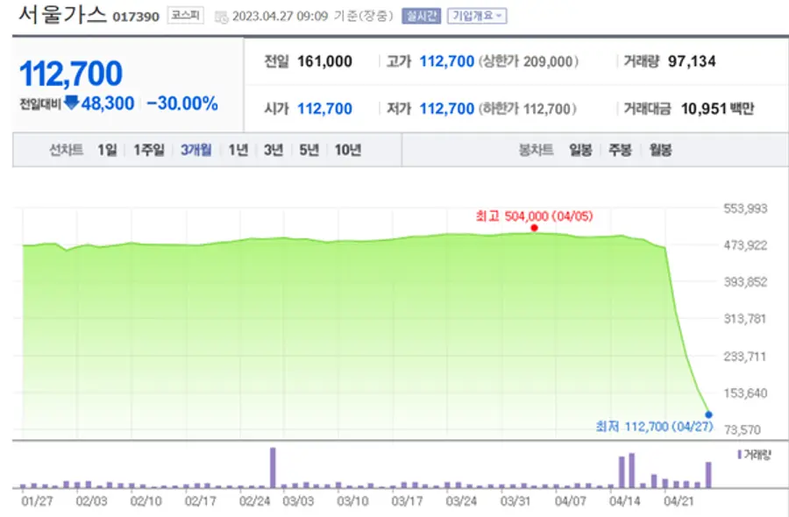This screenshot has height=517, width=789.
Task: Select the 3개월 chart period
Action: point(195,150)
